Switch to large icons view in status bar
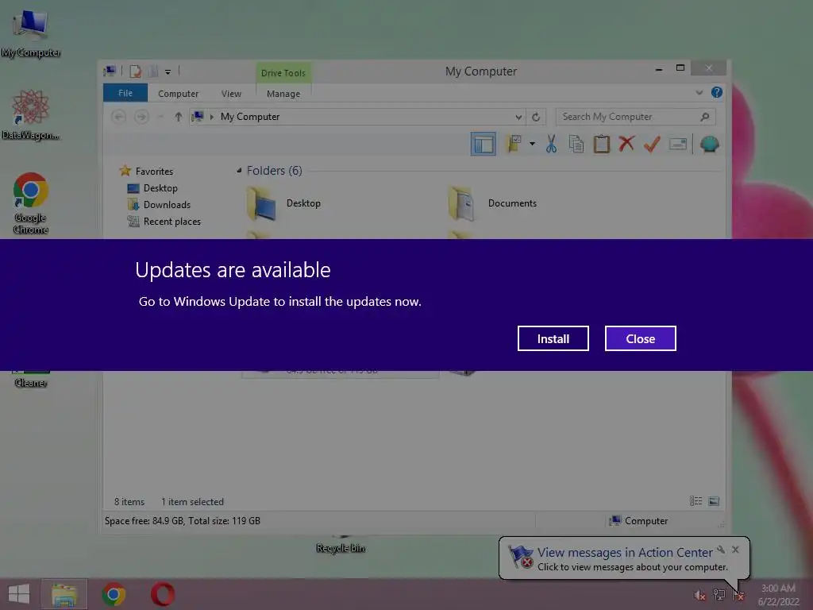The width and height of the screenshot is (813, 610). point(714,501)
